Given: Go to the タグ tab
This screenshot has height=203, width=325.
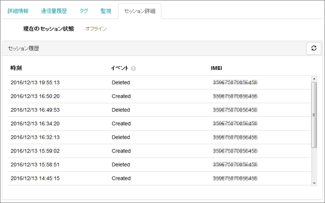Looking at the screenshot, I should point(84,11).
